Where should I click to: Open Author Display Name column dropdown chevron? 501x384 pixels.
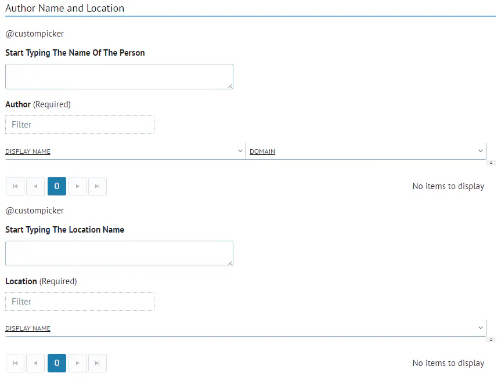coord(240,151)
